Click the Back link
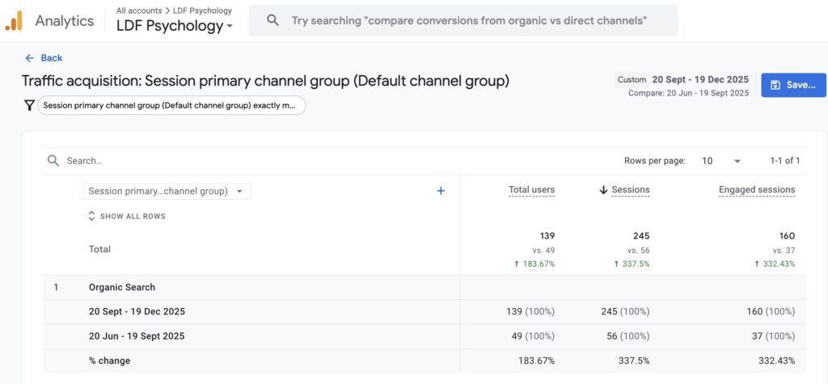The image size is (828, 384). tap(44, 58)
